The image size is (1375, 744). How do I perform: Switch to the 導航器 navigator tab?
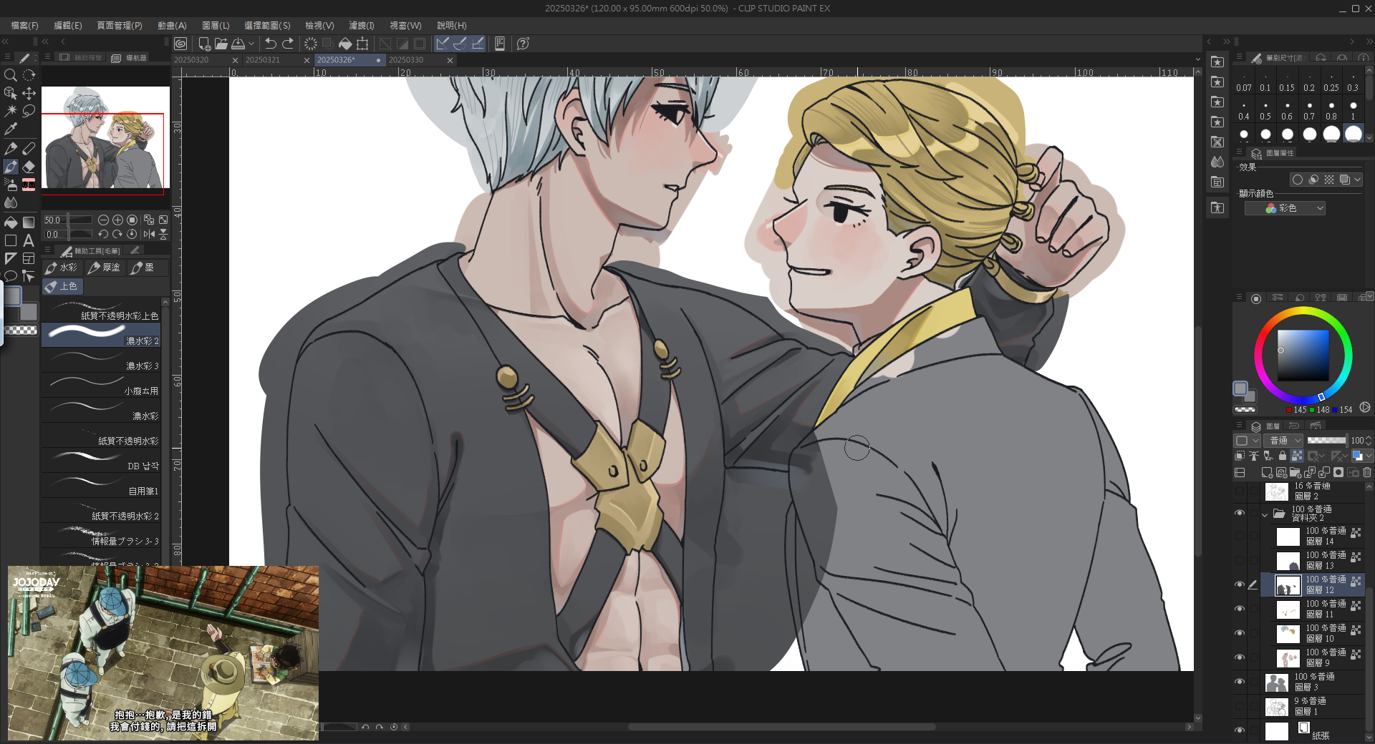(x=129, y=57)
